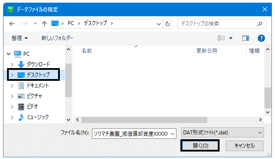Click the dialog title bar app icon
Viewport: 275px width, 159px height.
[11, 9]
